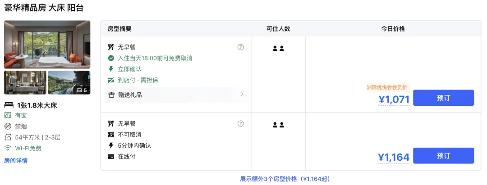Click the no-smoking icon beside 禁烟
This screenshot has height=185, width=487.
point(8,126)
